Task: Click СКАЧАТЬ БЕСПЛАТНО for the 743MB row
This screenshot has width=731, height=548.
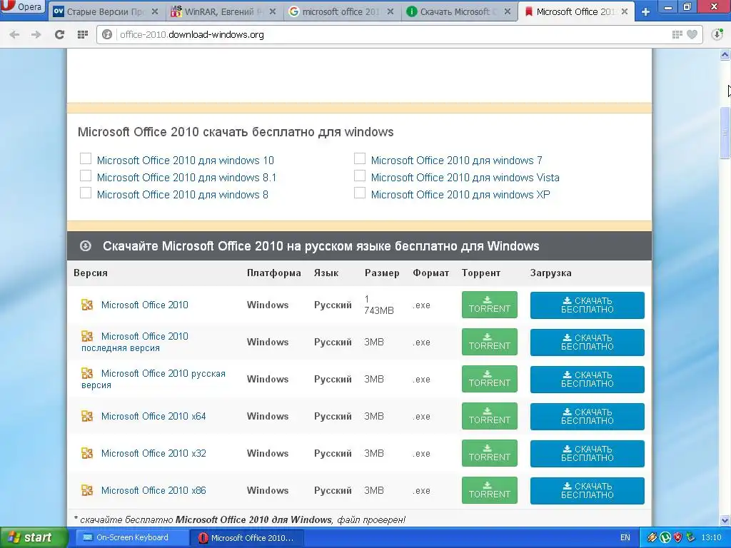Action: pos(588,305)
